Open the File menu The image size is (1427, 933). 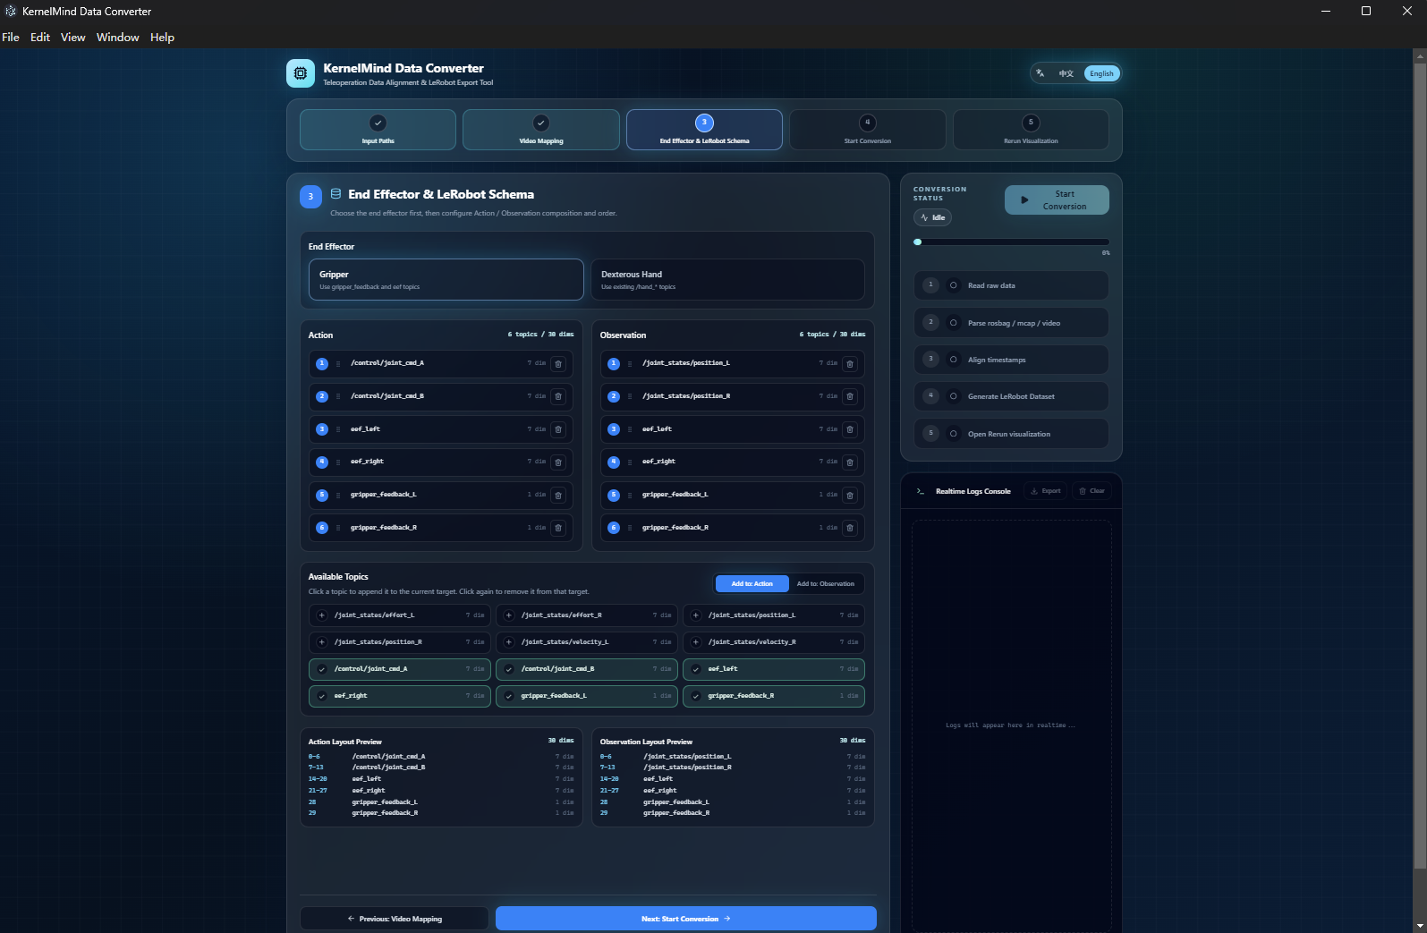(x=11, y=38)
